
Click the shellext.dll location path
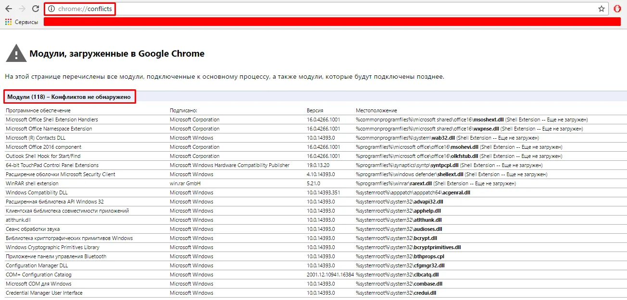tap(451, 174)
